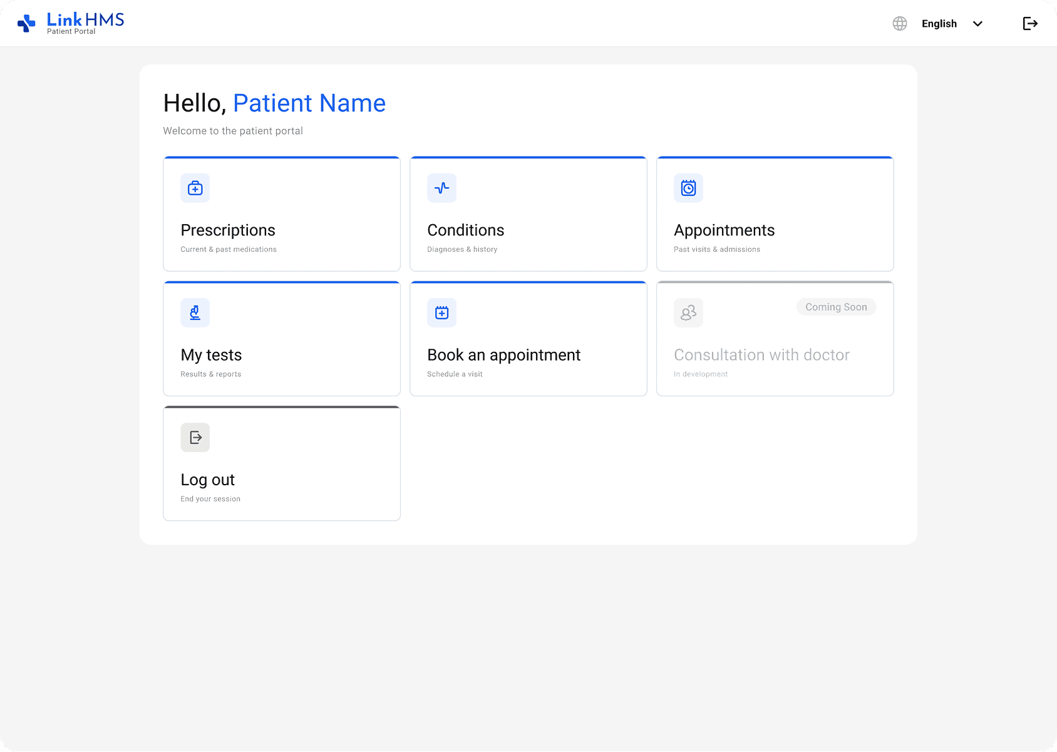
Task: Click the Book an appointment calendar-plus icon
Action: click(x=442, y=312)
